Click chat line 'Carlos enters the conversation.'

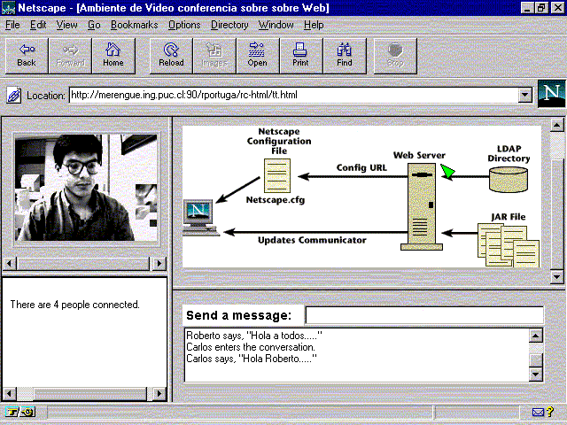251,347
